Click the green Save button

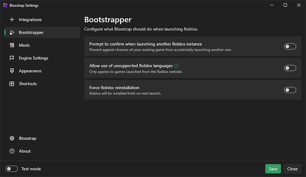pos(273,169)
